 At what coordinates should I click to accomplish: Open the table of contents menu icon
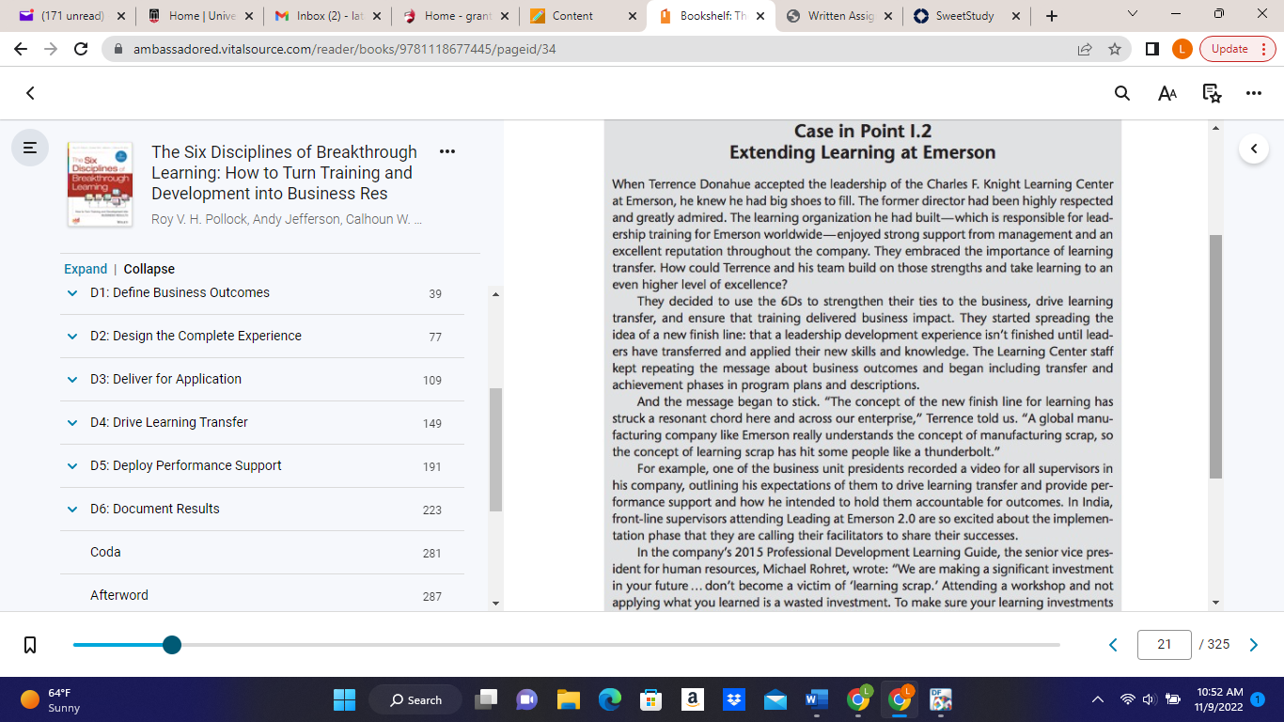pyautogui.click(x=30, y=148)
